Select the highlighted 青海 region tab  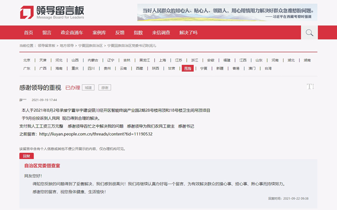pos(187,68)
